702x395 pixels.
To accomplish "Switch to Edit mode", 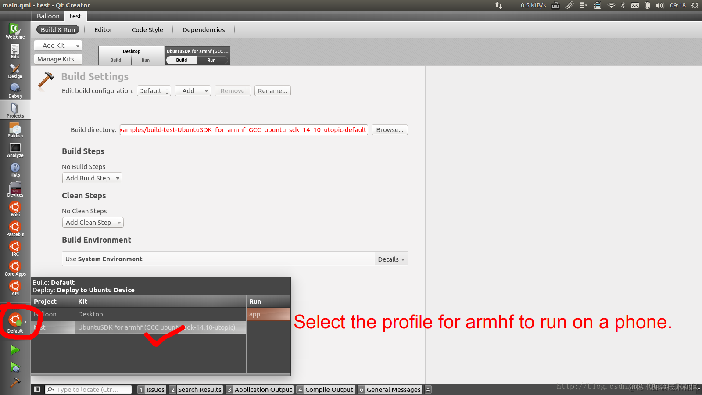I will tap(15, 51).
